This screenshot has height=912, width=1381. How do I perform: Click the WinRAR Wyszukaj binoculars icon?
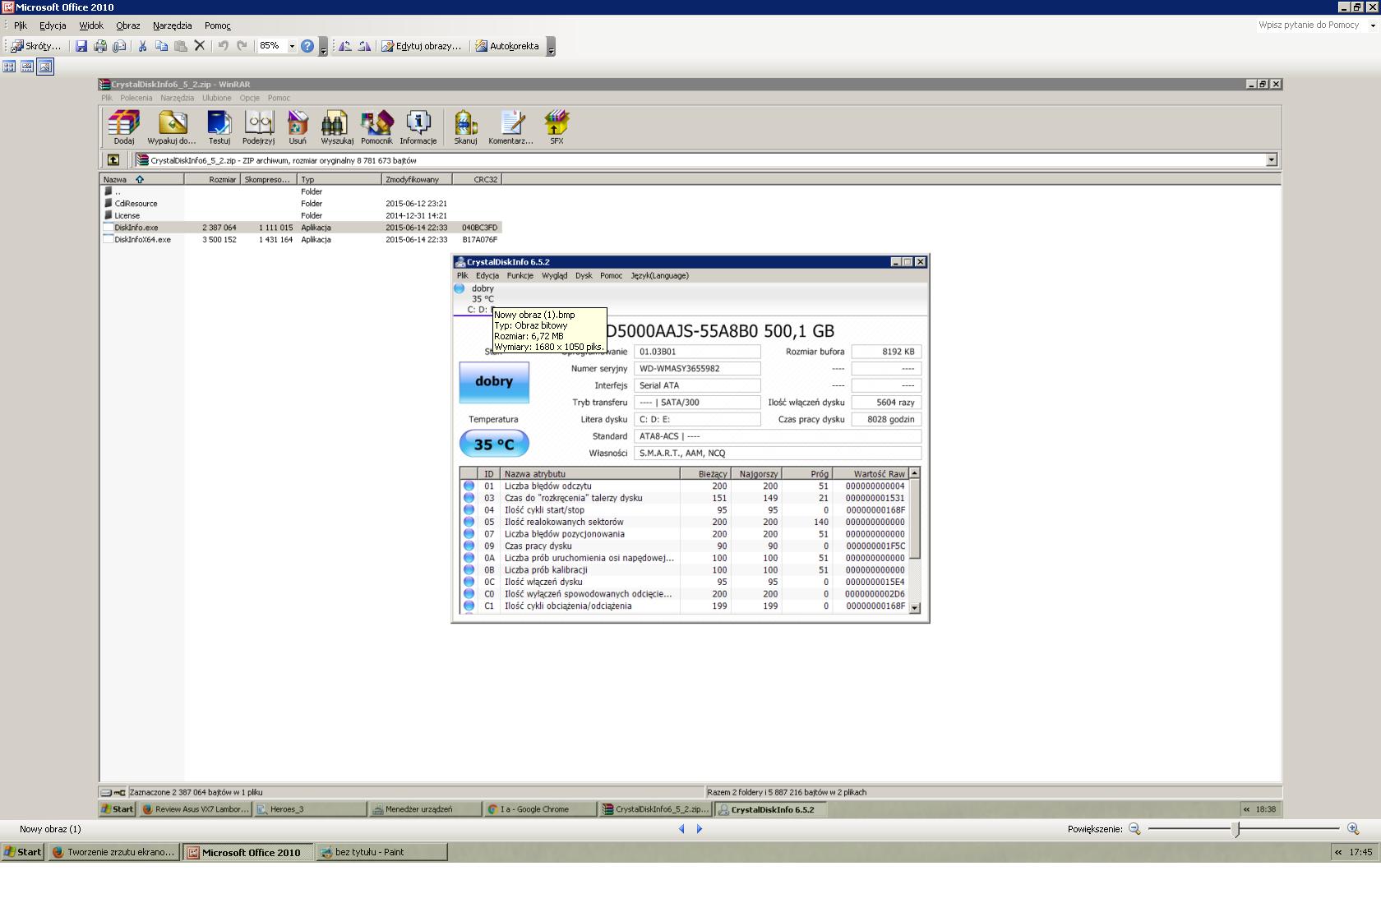[x=337, y=127]
